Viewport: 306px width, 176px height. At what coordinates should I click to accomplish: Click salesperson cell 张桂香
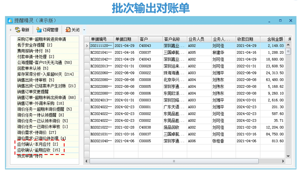[223, 141]
